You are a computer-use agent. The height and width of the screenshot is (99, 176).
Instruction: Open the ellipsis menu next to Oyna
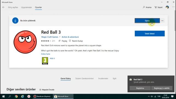click(x=162, y=21)
